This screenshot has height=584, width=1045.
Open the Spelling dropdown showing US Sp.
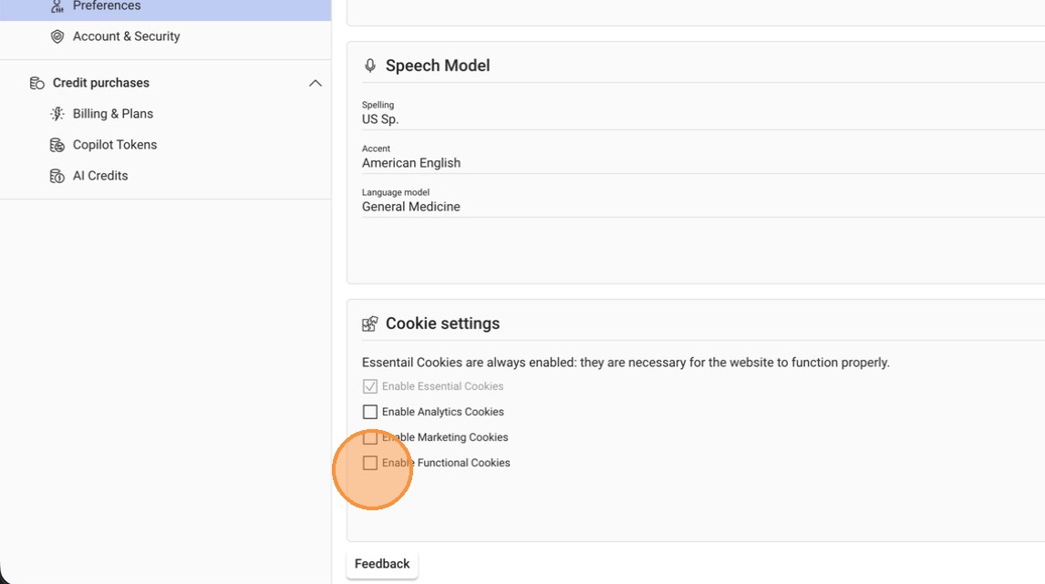[x=702, y=118]
